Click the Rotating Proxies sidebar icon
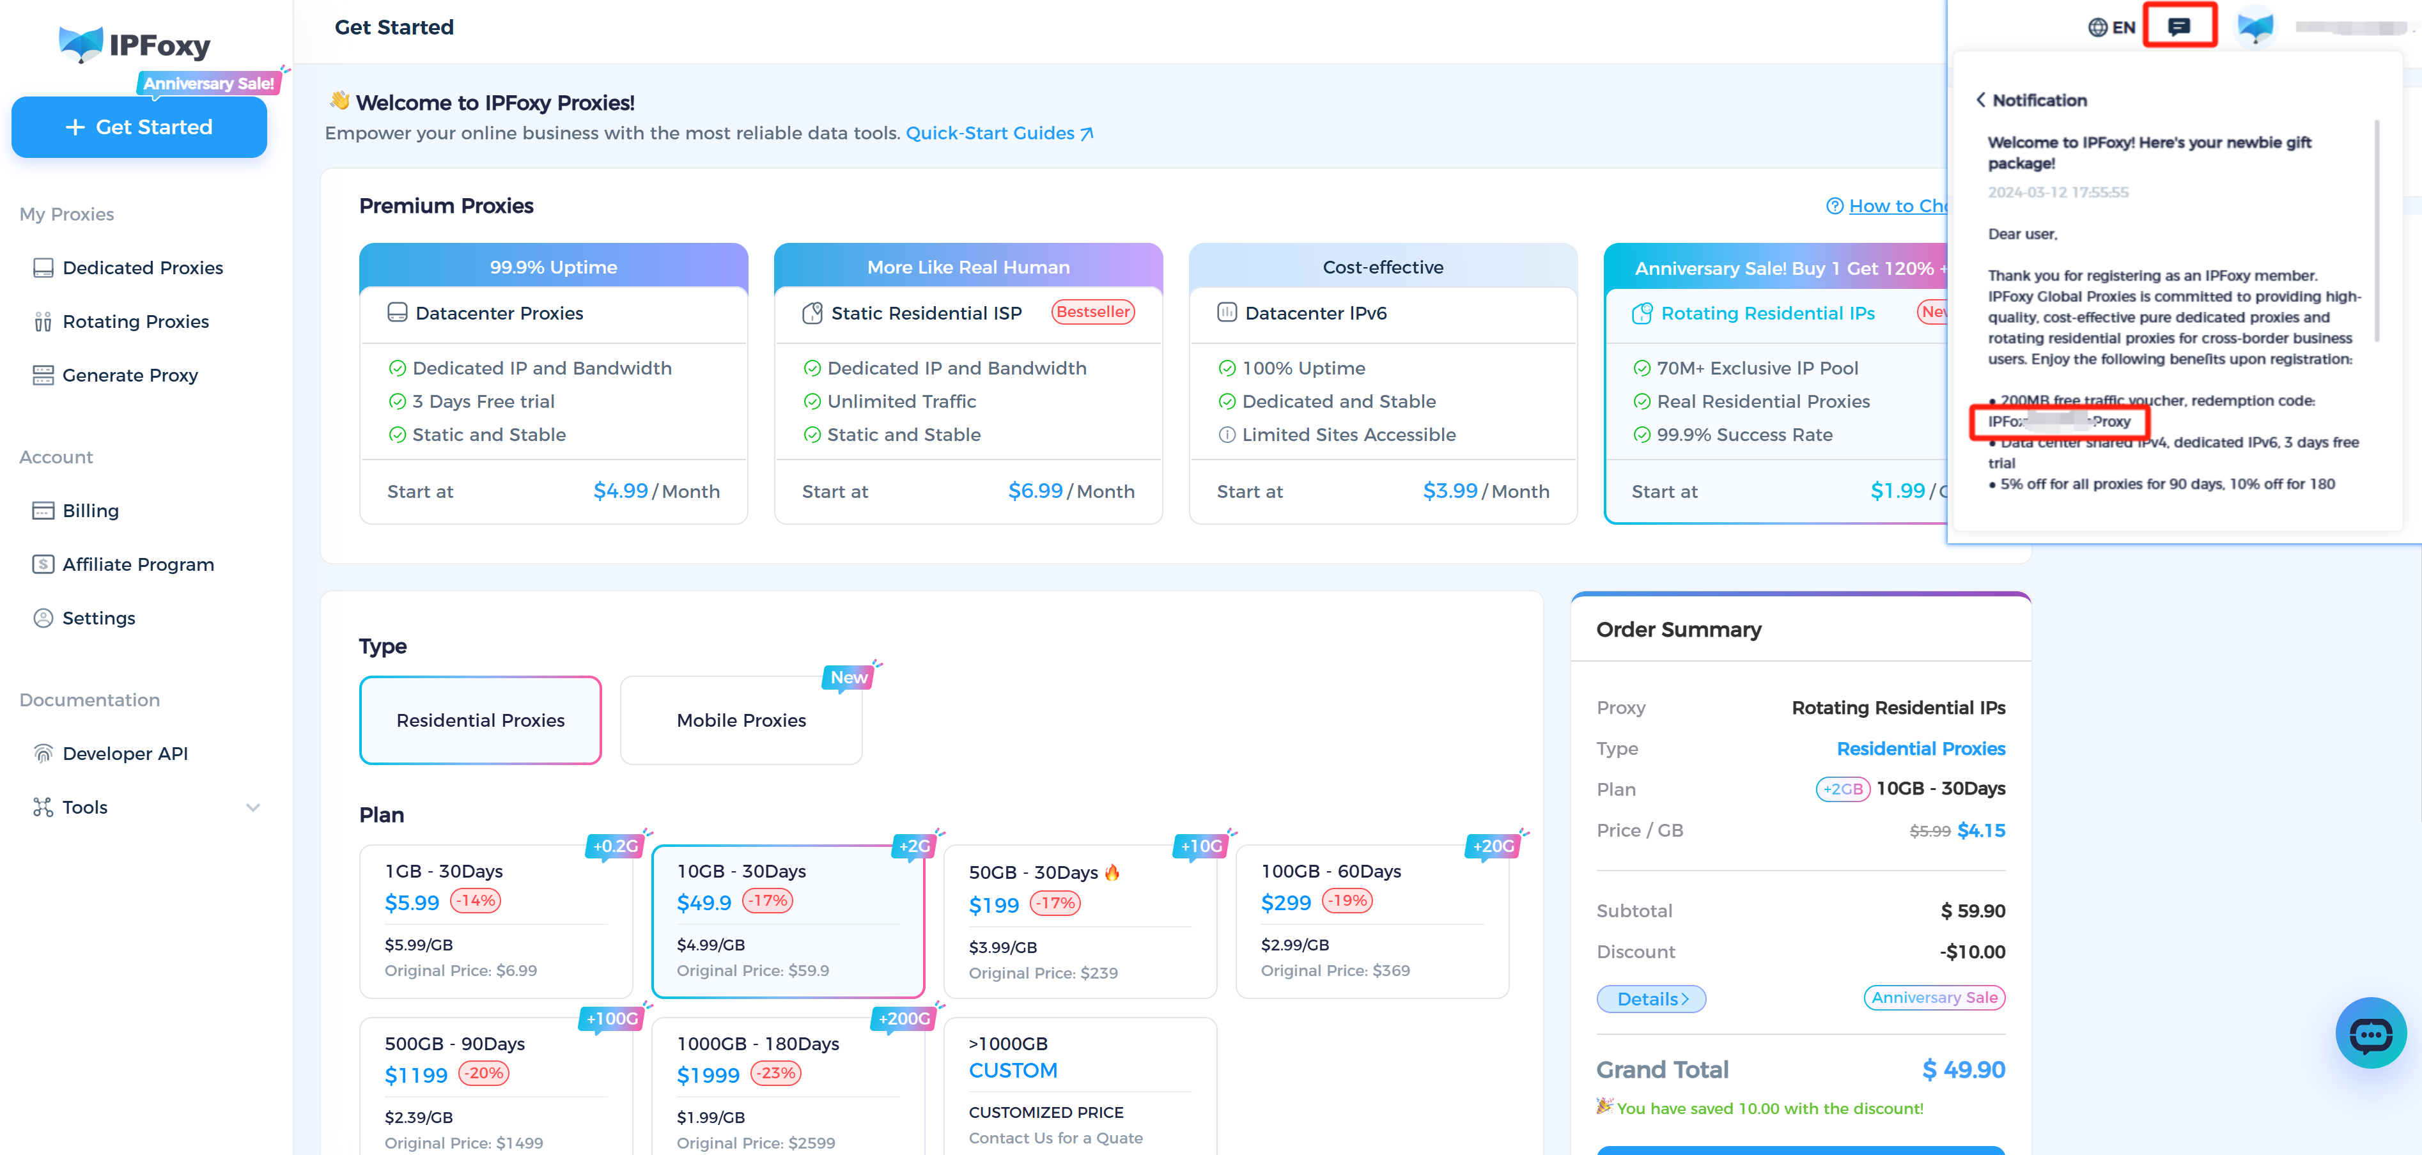Image resolution: width=2422 pixels, height=1155 pixels. [x=42, y=322]
